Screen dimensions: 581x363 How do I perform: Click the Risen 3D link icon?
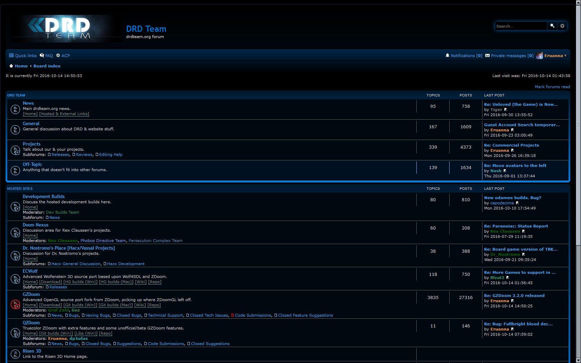(x=15, y=354)
